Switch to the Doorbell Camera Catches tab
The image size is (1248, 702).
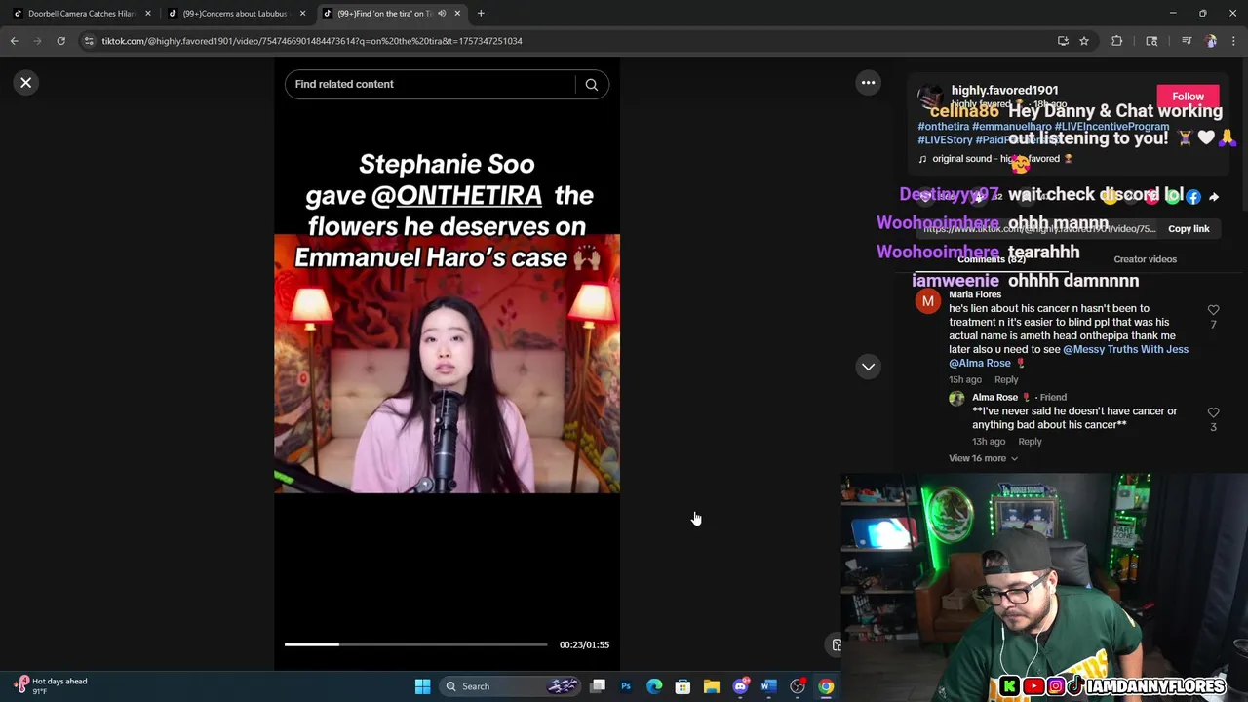[81, 14]
